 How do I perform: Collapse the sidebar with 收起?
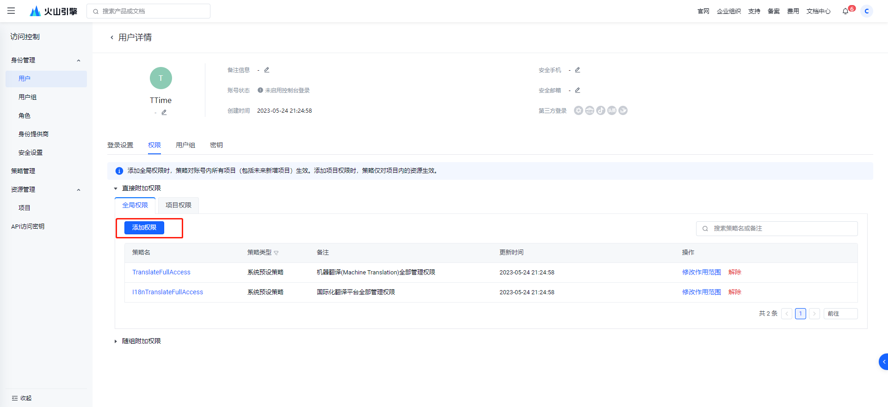point(22,398)
